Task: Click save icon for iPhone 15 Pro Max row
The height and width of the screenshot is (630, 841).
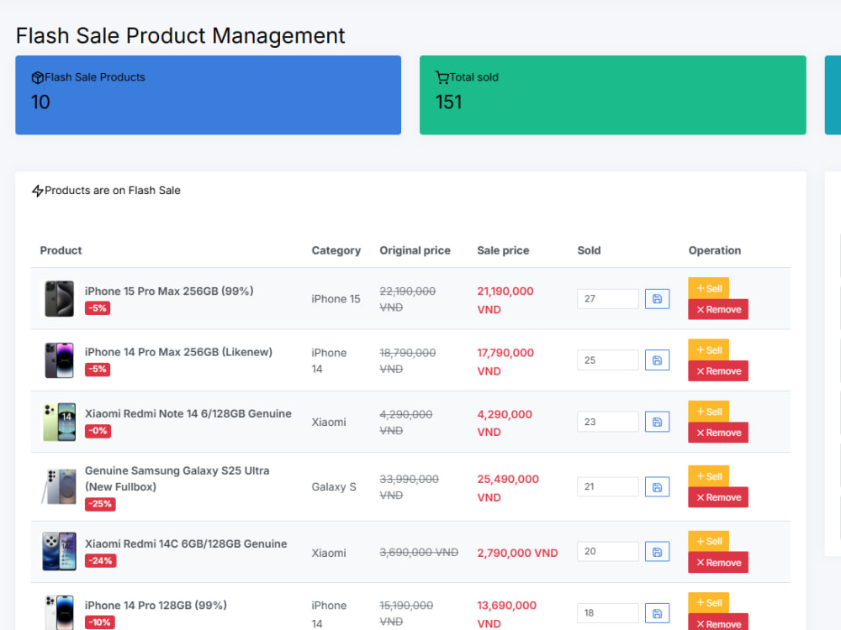Action: pos(657,299)
